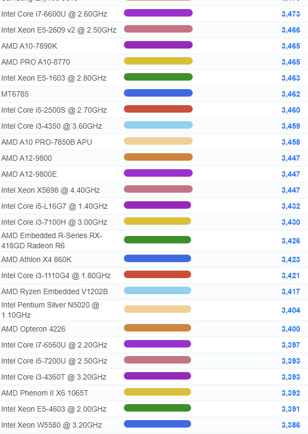Select Intel Core i5-L16G7 @ 1.40GHz

point(54,207)
